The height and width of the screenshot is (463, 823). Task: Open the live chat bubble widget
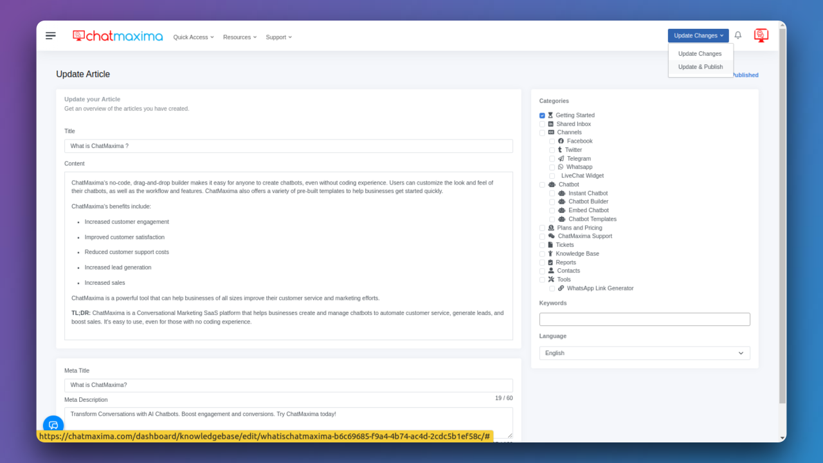53,425
